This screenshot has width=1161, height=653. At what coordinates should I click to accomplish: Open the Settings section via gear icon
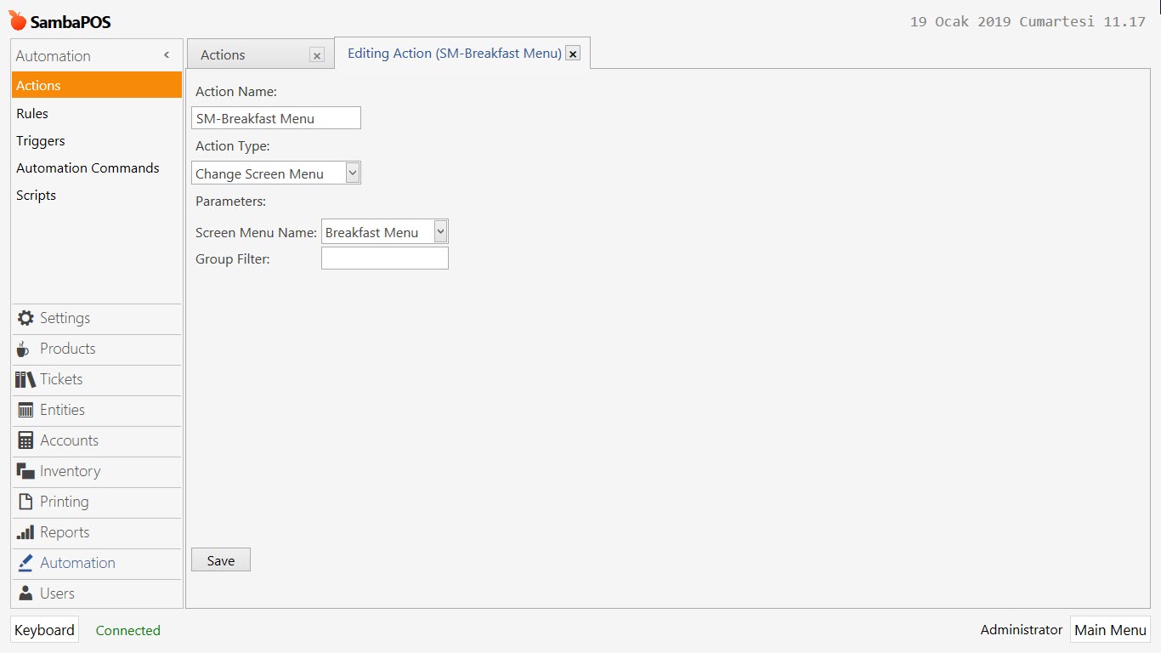pos(24,318)
